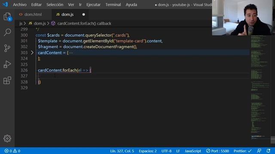
Task: Click the LF end-of-line indicator
Action: click(178, 151)
